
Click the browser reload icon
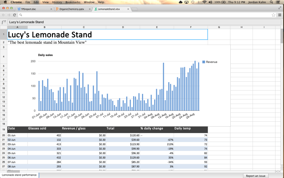[15, 15]
